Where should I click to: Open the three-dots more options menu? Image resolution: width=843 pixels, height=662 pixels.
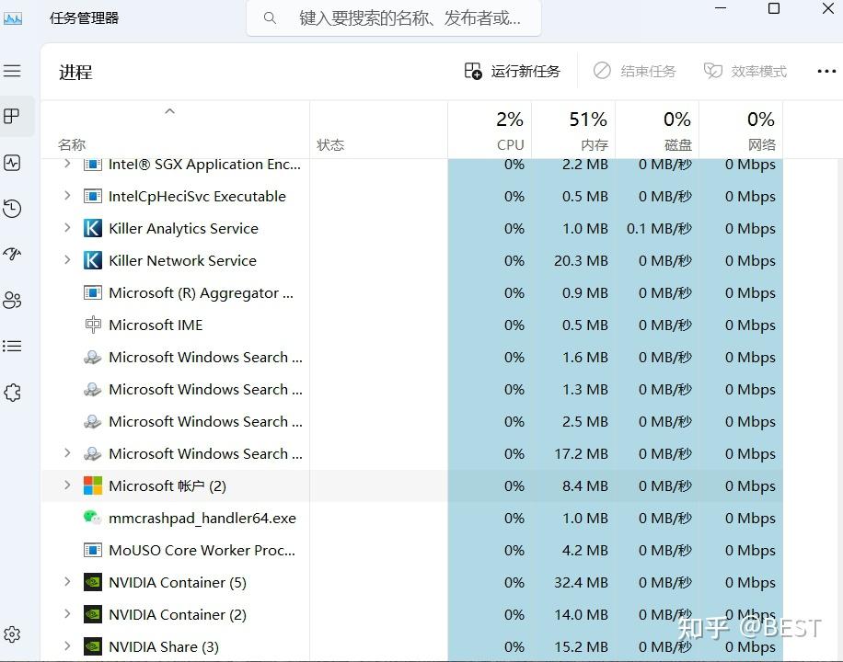coord(826,71)
